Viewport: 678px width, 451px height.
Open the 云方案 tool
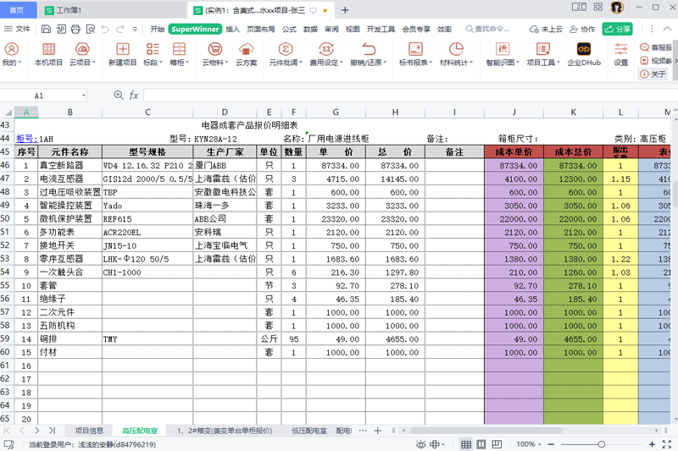pyautogui.click(x=247, y=54)
